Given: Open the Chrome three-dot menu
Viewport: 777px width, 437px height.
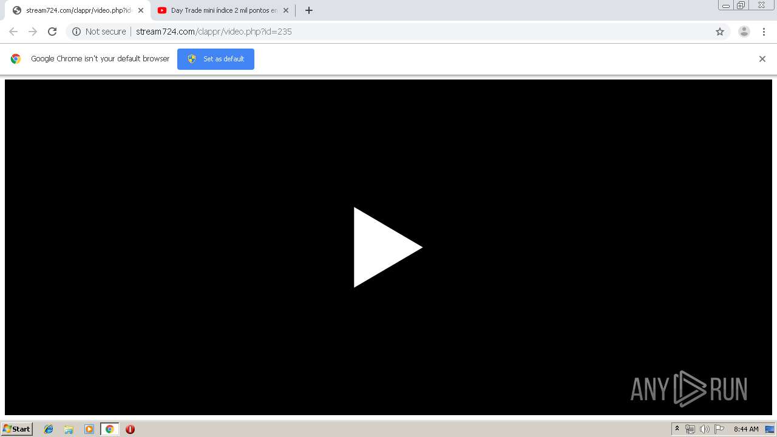Looking at the screenshot, I should [764, 32].
